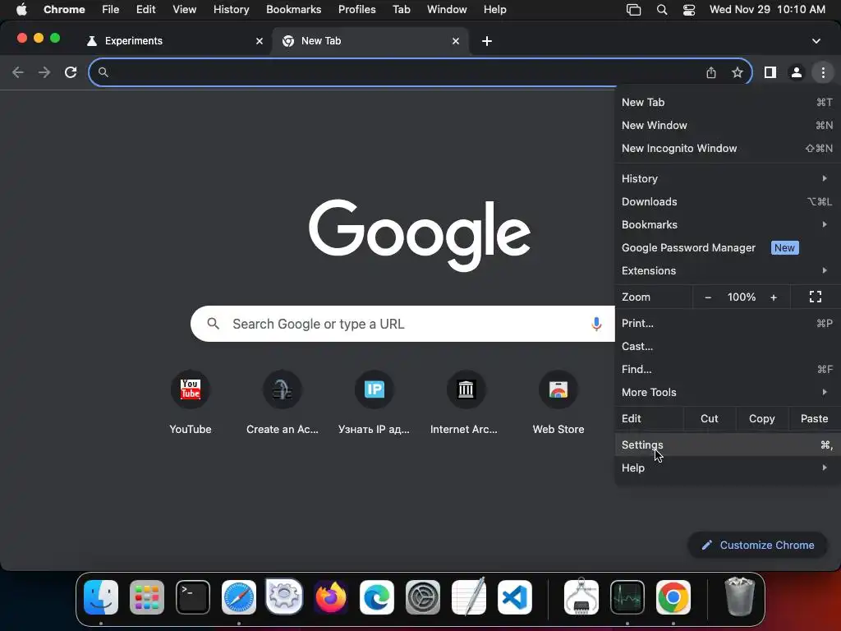Screen dimensions: 841x631
Task: Decrease zoom with minus button
Action: [708, 297]
